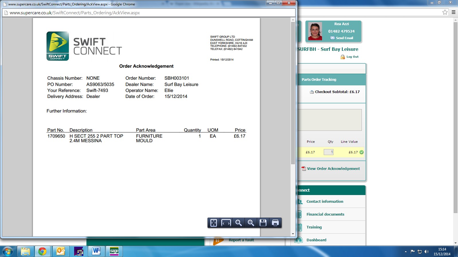458x257 pixels.
Task: Click the Report a fault link
Action: coord(241,240)
